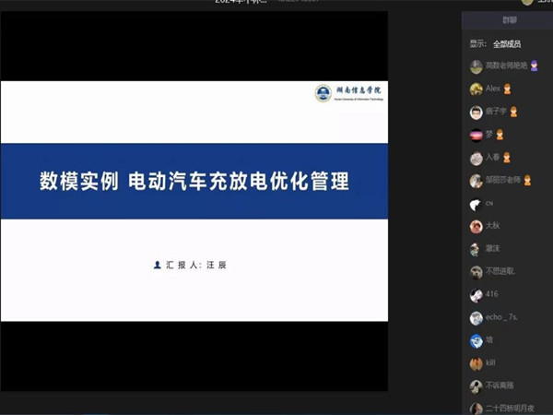Click the grey cat avatar of 不思进取
Image resolution: width=553 pixels, height=415 pixels.
tap(477, 272)
